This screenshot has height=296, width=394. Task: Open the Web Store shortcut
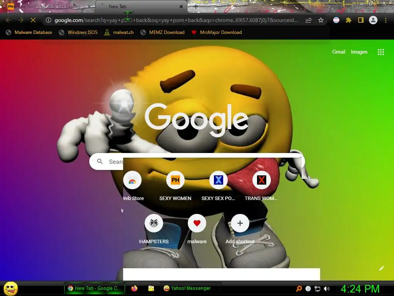(x=132, y=185)
